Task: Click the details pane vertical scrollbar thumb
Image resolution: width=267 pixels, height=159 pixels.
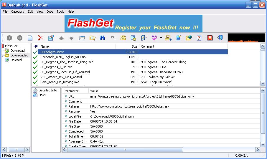Action: point(263,113)
